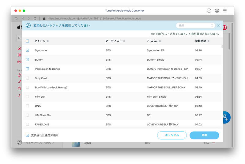Open more options for Lights track
The width and height of the screenshot is (245, 164).
tap(213, 143)
